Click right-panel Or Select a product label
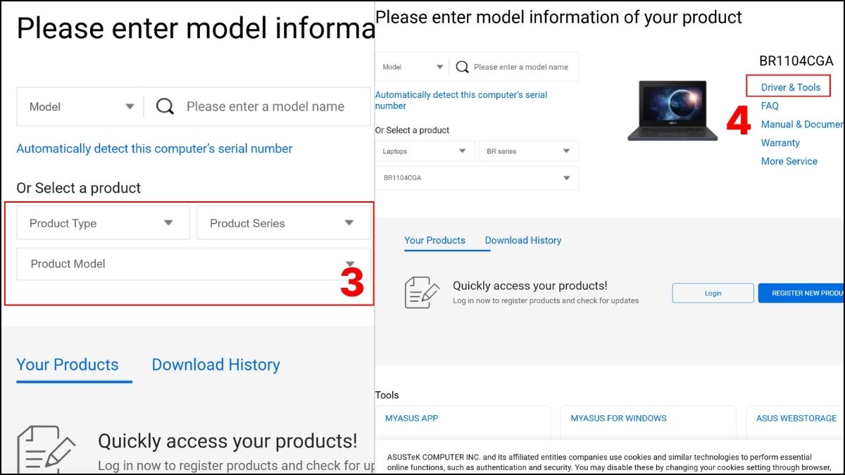This screenshot has width=845, height=475. 412,130
